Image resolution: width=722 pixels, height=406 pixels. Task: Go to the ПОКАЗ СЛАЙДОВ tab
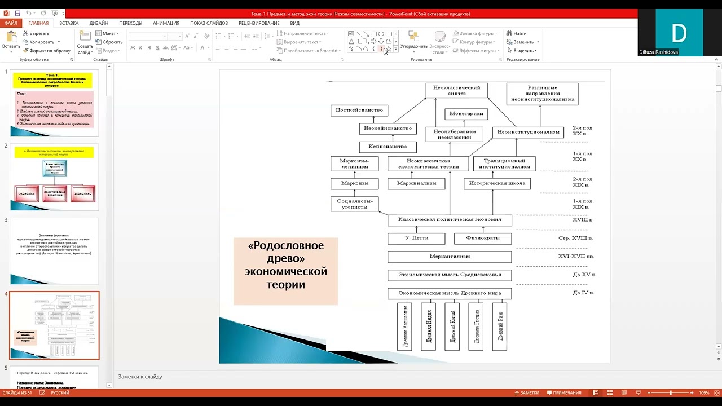[x=209, y=23]
